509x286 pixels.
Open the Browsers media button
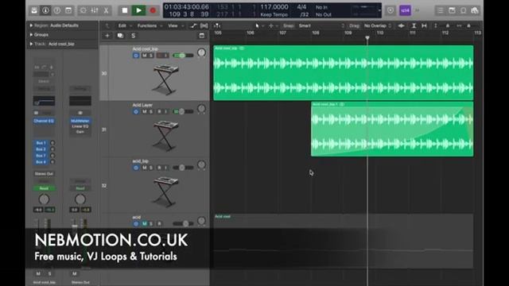(x=475, y=10)
